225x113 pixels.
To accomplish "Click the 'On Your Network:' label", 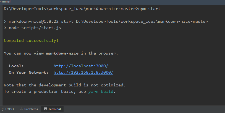I will pos(28,72).
